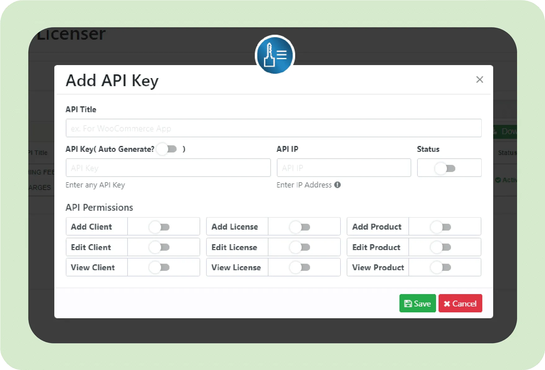Click the info icon beside Enter IP Address
This screenshot has width=545, height=370.
pos(337,185)
